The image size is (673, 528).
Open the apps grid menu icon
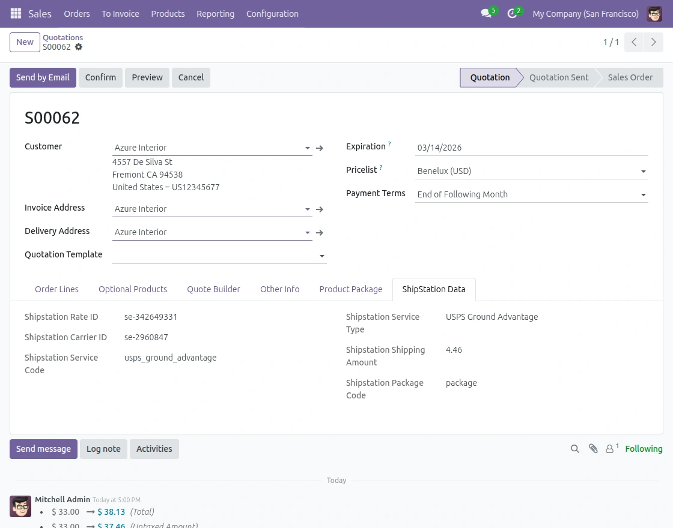16,13
